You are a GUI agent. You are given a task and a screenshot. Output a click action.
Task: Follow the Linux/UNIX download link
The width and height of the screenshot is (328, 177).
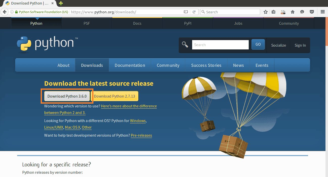(54, 127)
